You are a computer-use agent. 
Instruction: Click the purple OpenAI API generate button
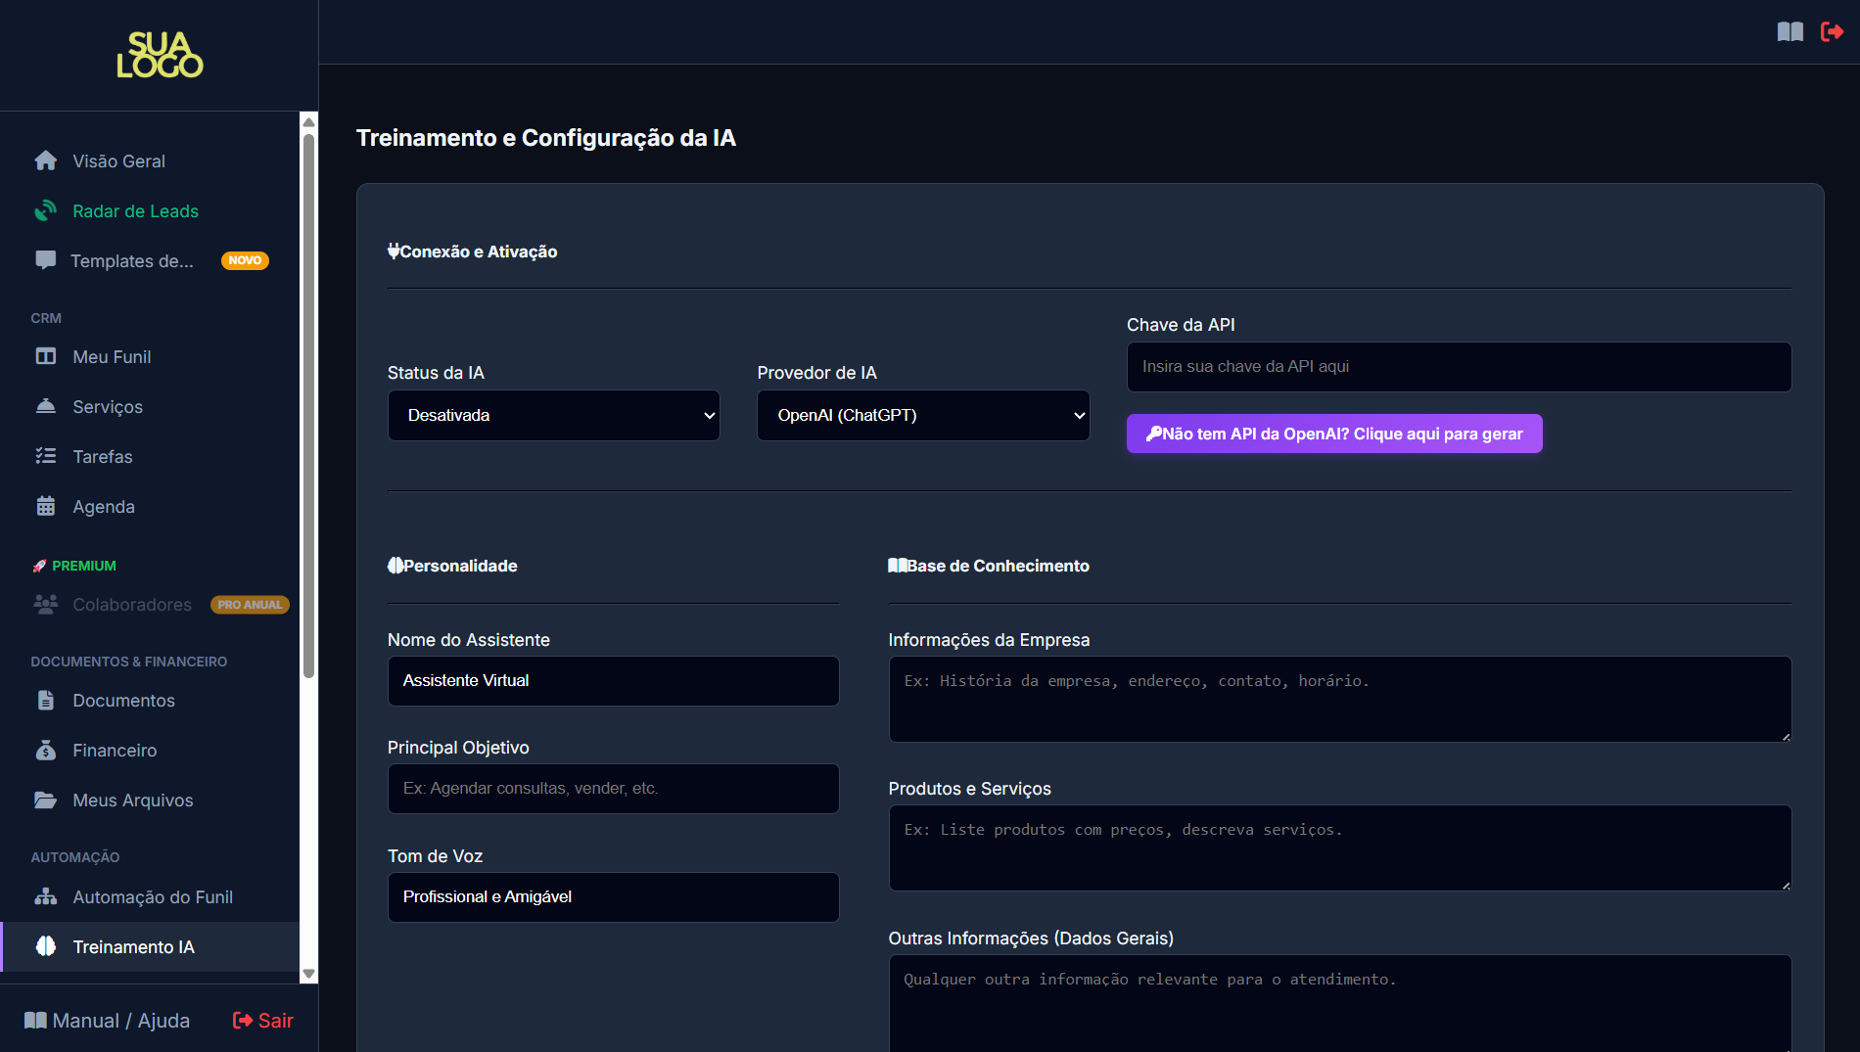tap(1333, 434)
